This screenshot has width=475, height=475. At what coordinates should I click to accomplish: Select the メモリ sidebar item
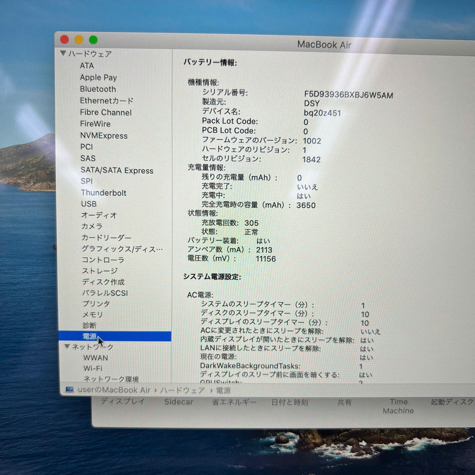(x=93, y=315)
